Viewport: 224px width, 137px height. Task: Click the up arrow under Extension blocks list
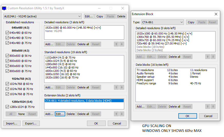coord(116,114)
